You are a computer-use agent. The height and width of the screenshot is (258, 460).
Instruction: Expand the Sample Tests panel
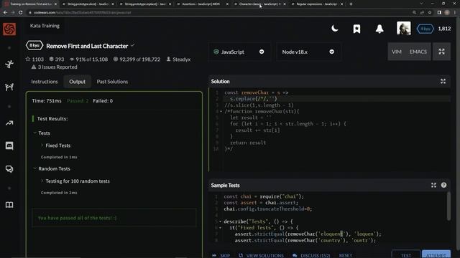pos(433,185)
